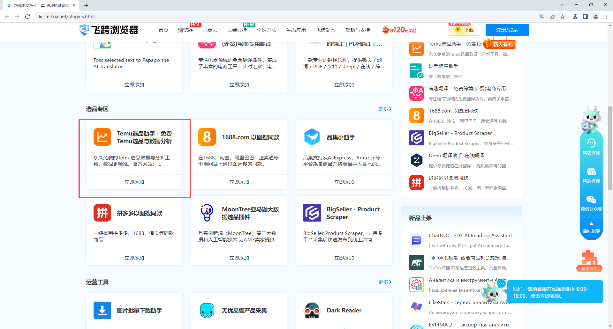Click 提交插件 puzzle icon

(589, 261)
